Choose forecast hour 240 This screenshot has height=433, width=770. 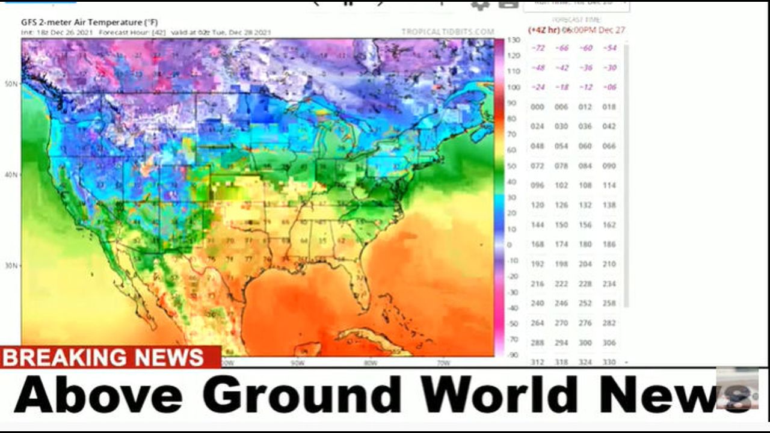pyautogui.click(x=537, y=304)
